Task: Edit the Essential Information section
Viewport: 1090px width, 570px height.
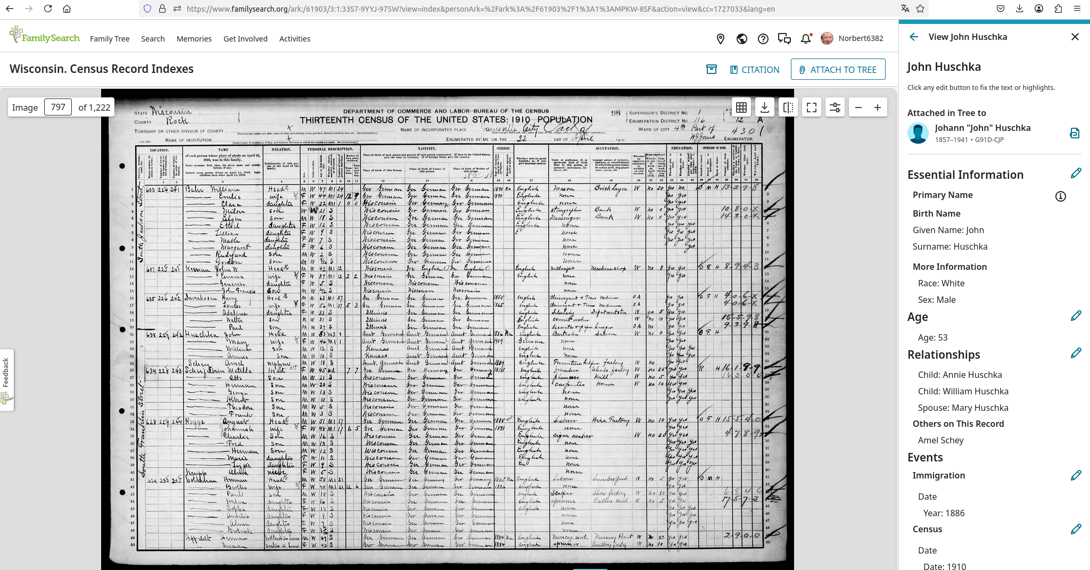Action: [1076, 174]
